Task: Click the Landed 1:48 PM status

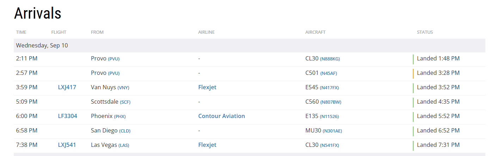Action: point(438,59)
